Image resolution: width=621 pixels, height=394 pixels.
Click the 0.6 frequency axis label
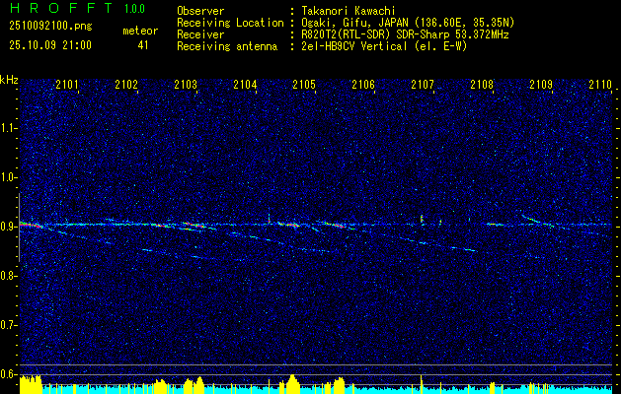click(9, 374)
